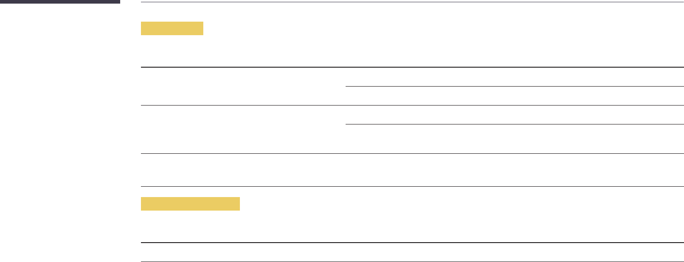Click the top border line of the second table

(412, 243)
